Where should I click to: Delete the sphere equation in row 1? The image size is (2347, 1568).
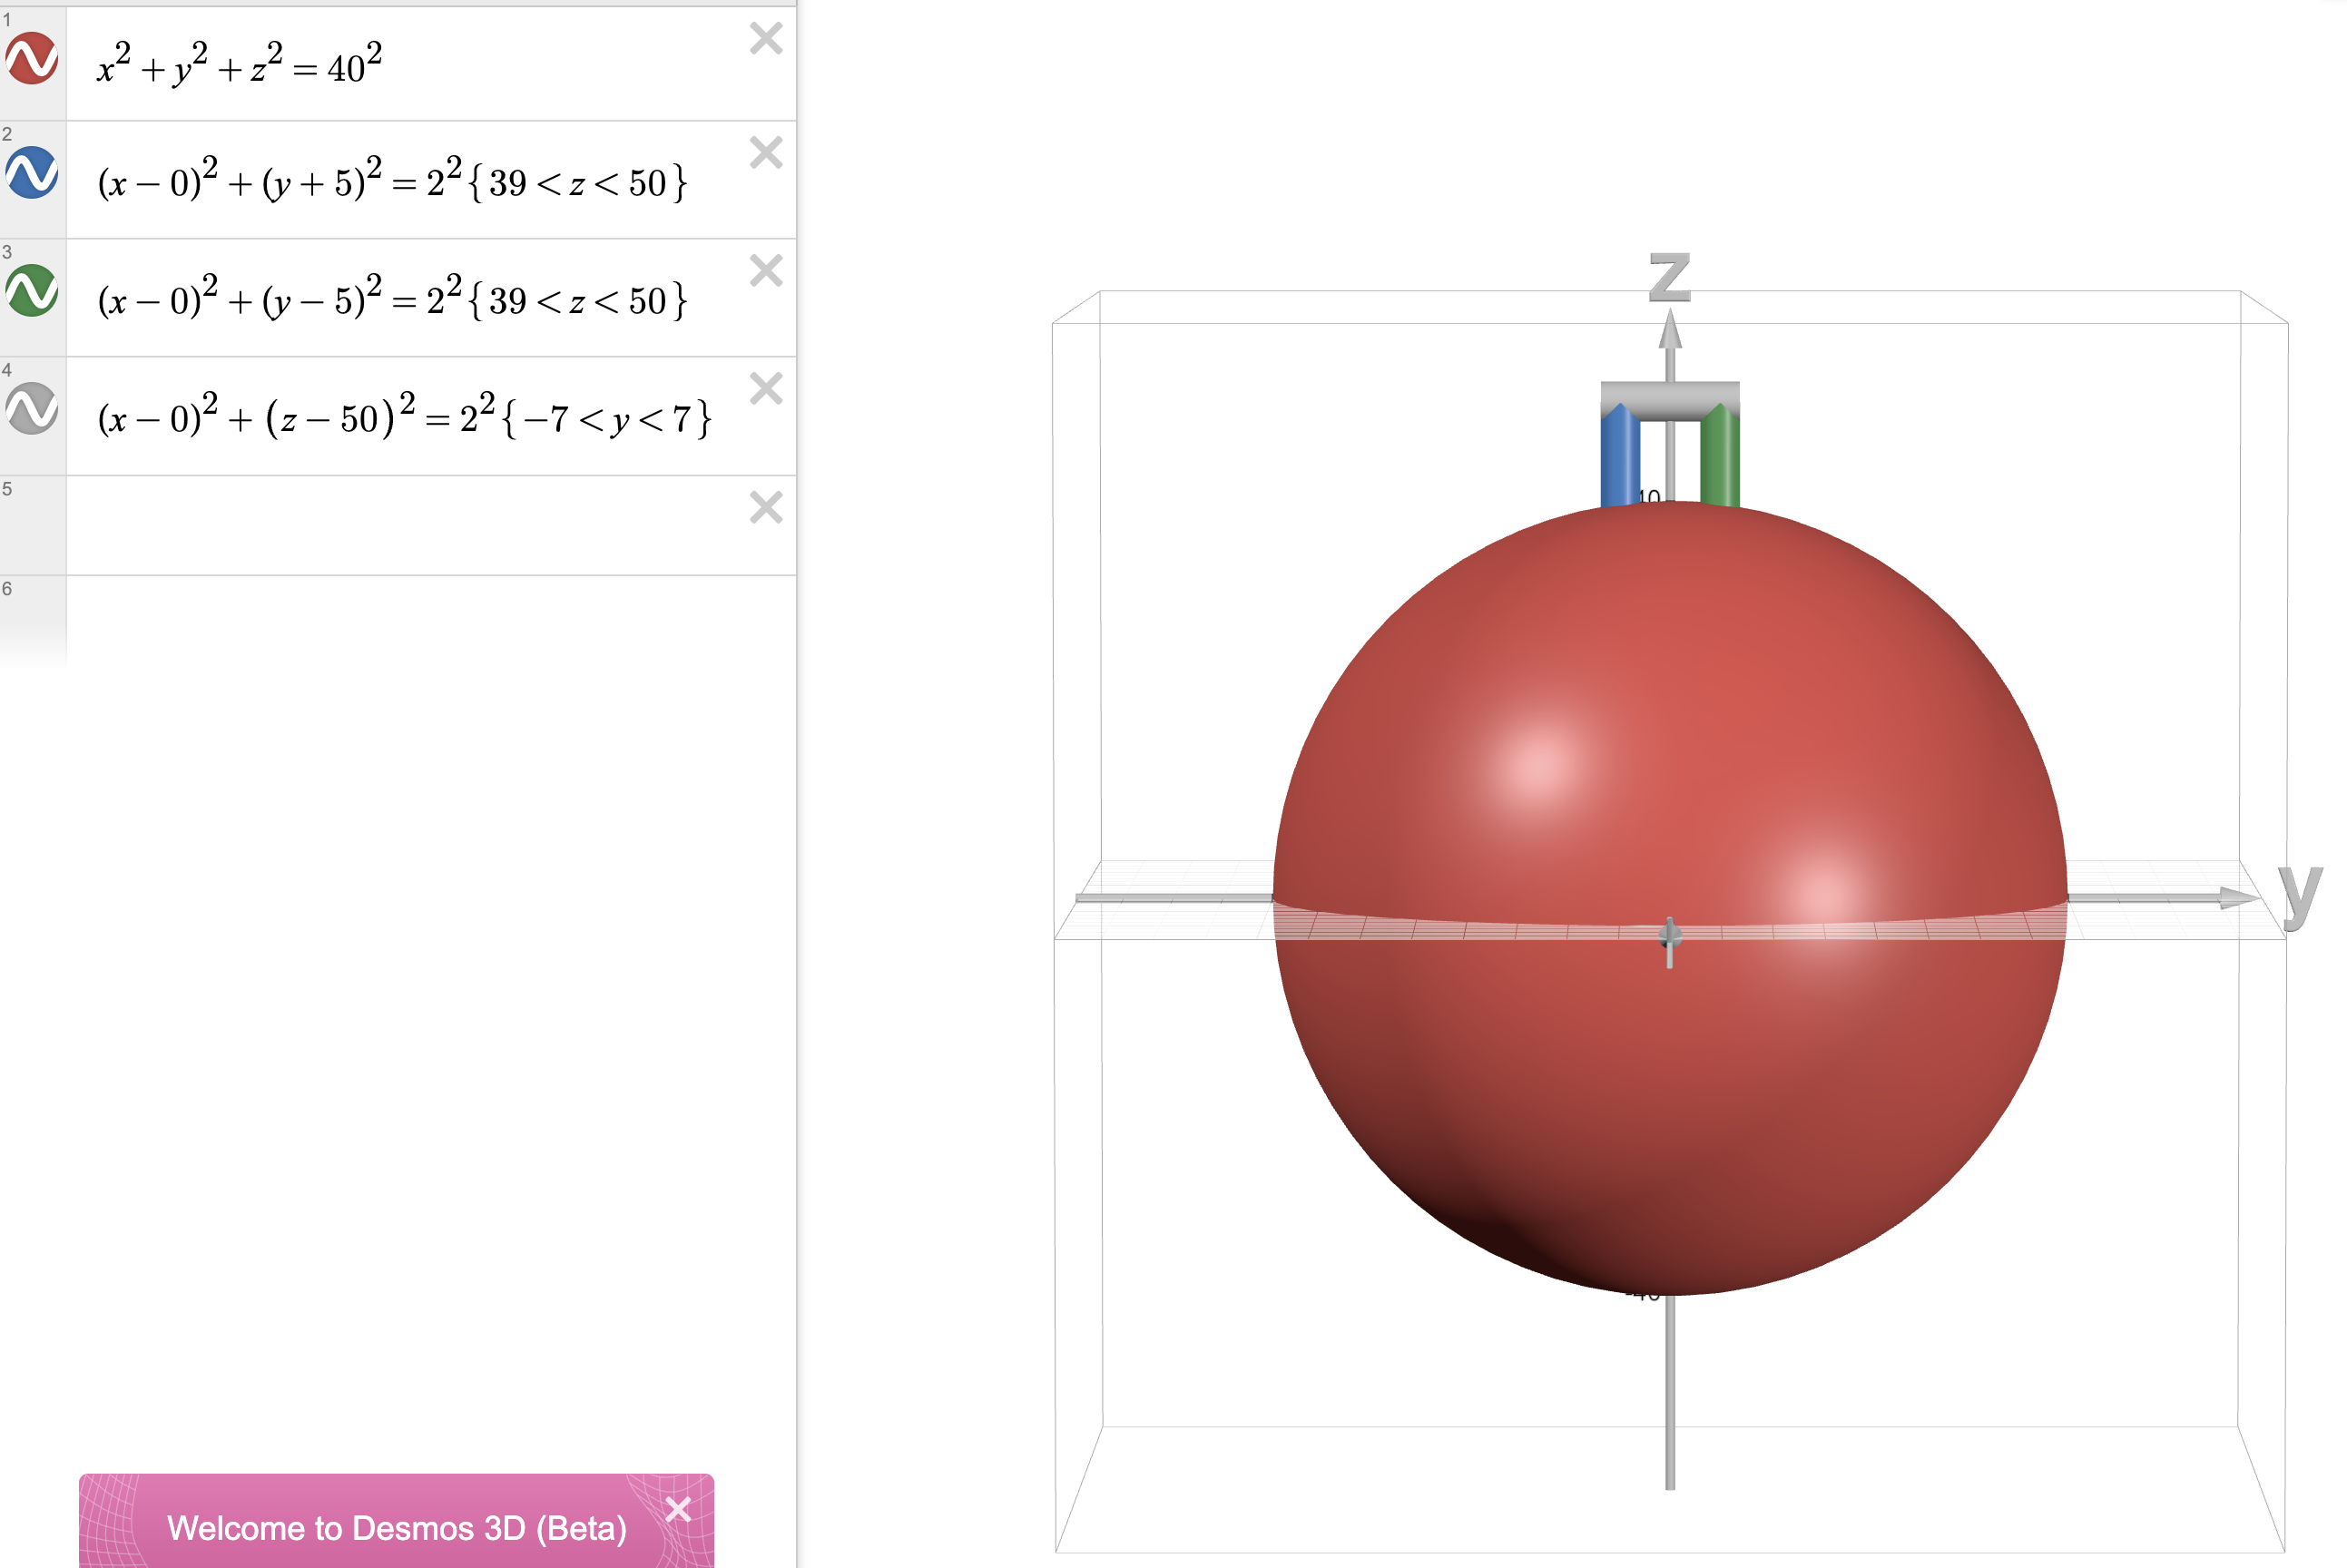pos(766,38)
